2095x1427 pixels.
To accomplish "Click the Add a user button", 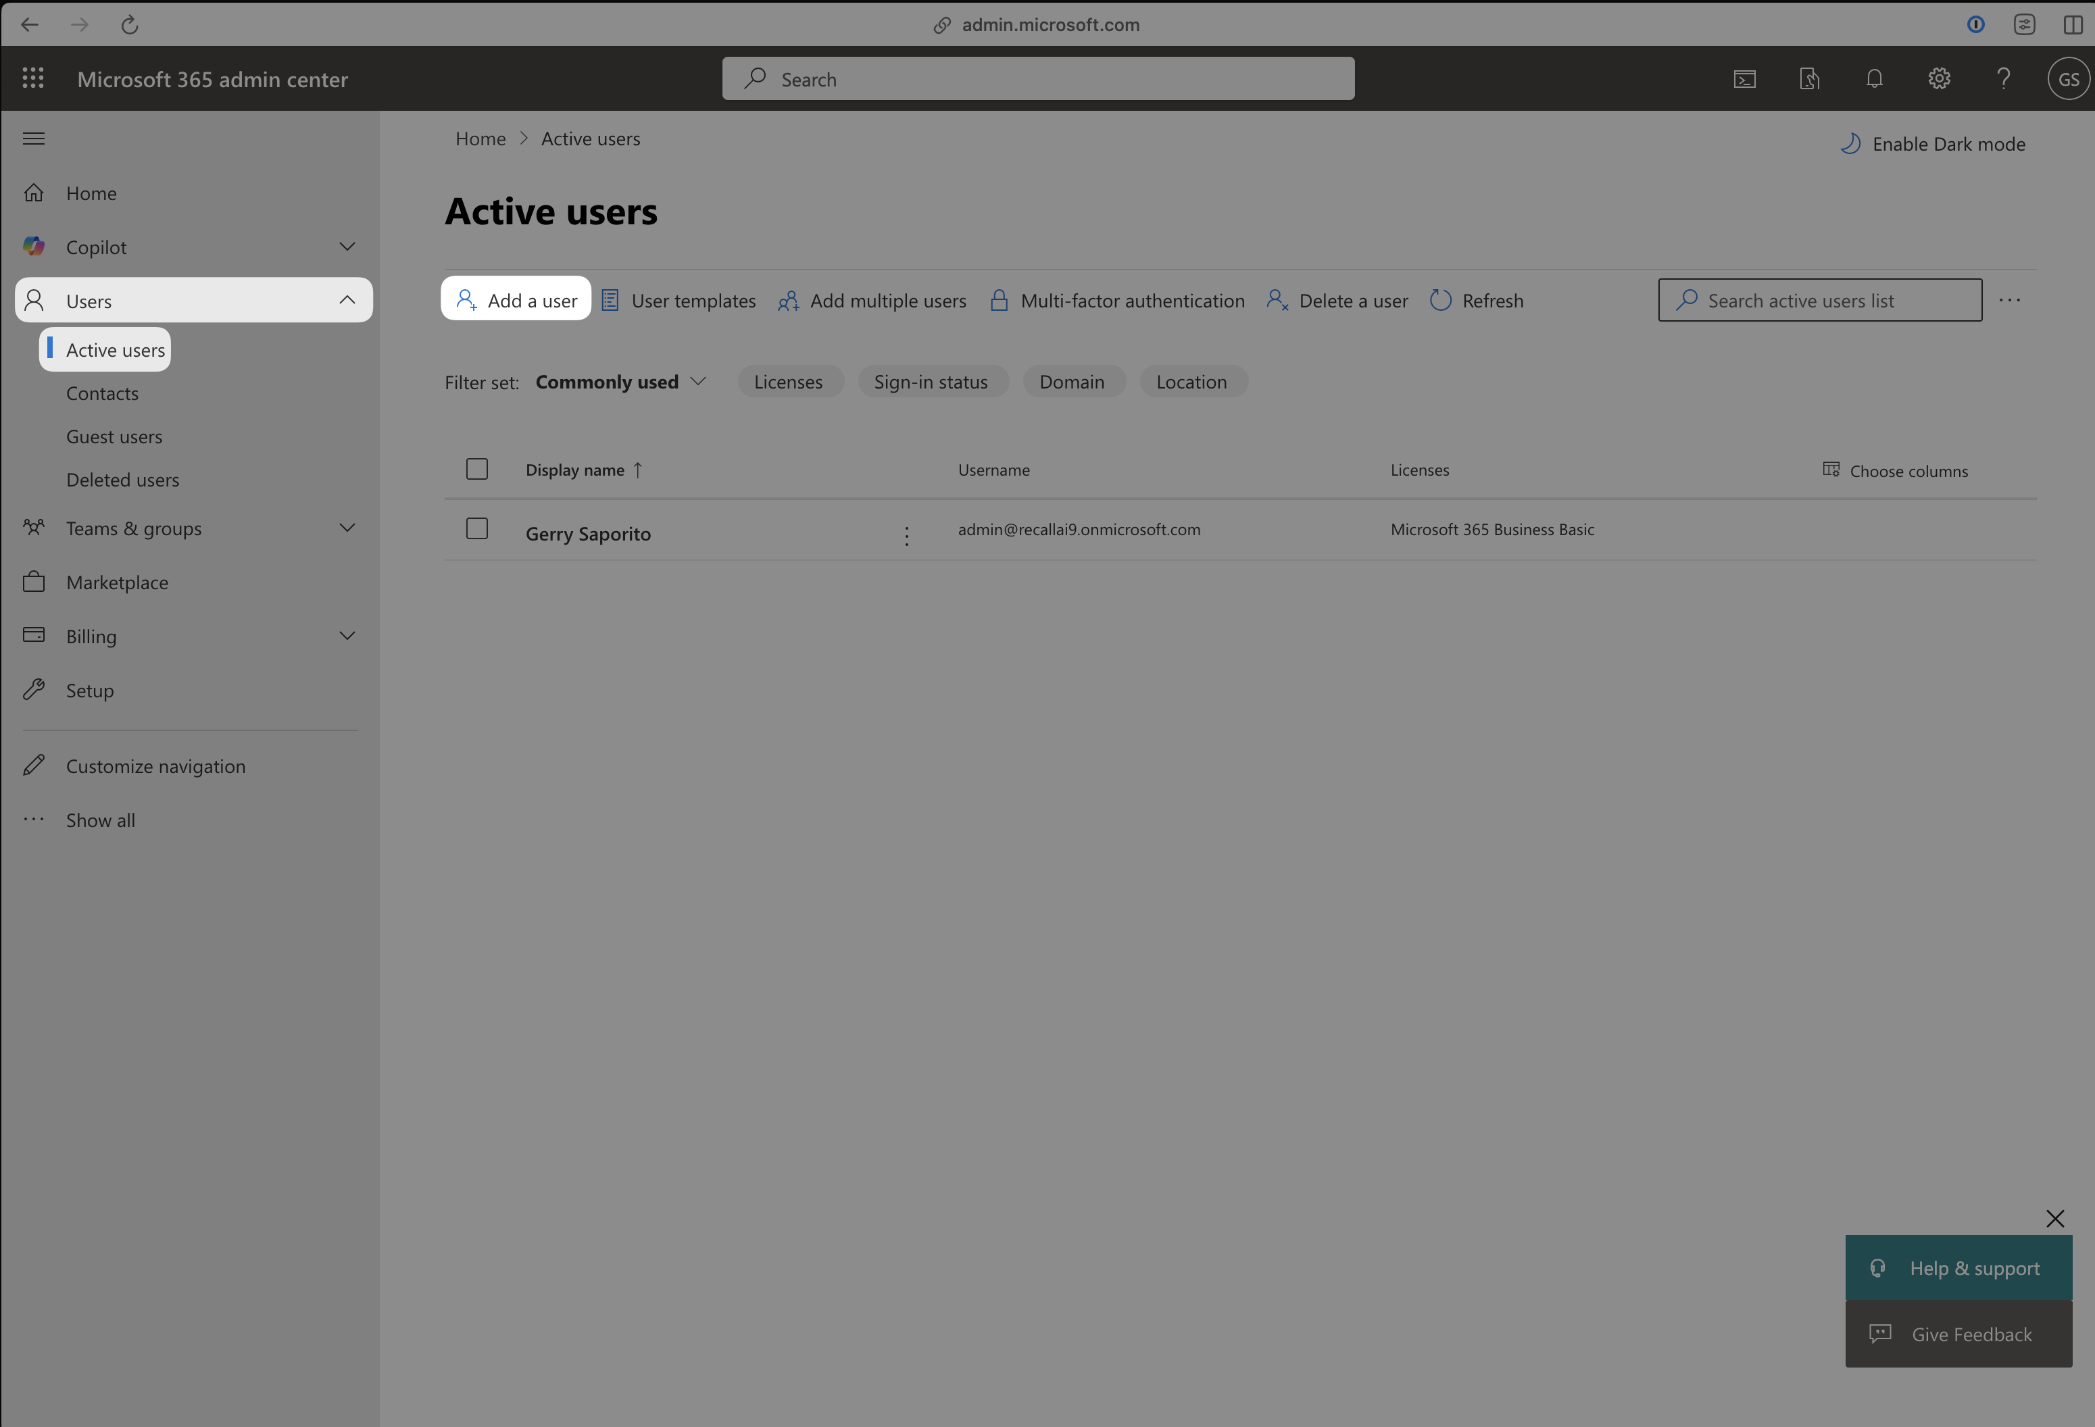I will point(516,300).
